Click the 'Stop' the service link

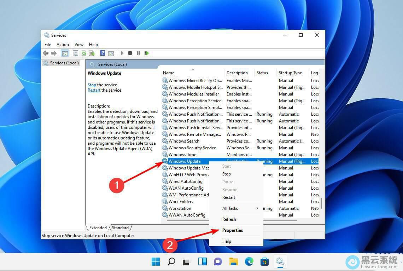(x=92, y=85)
